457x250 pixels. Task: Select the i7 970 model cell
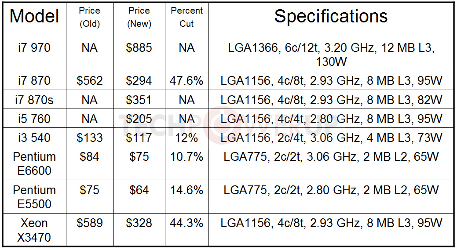point(34,48)
